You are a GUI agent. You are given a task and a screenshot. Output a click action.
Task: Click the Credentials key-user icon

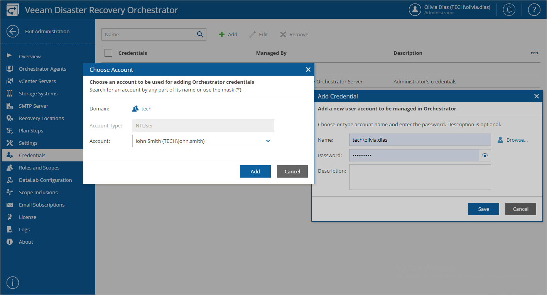[10, 155]
